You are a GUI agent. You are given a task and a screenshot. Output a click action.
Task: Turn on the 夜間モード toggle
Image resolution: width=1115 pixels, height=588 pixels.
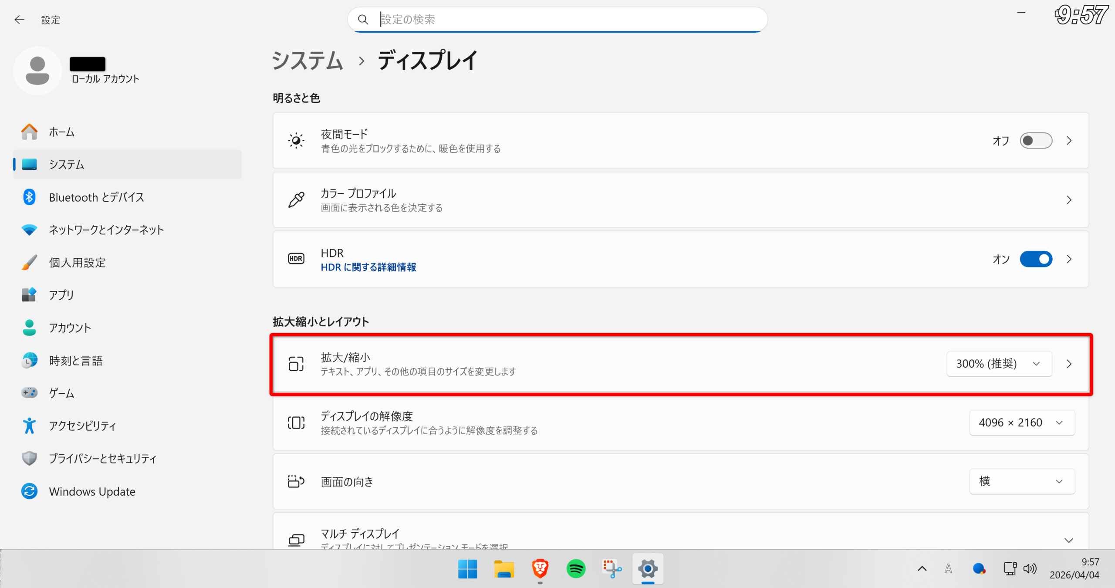click(1036, 141)
